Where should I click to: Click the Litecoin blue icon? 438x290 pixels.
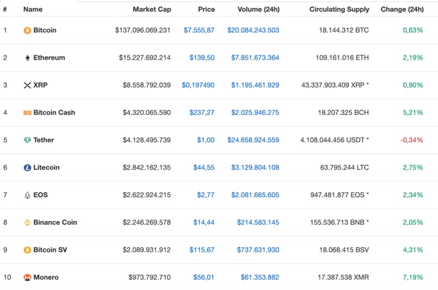tap(27, 168)
